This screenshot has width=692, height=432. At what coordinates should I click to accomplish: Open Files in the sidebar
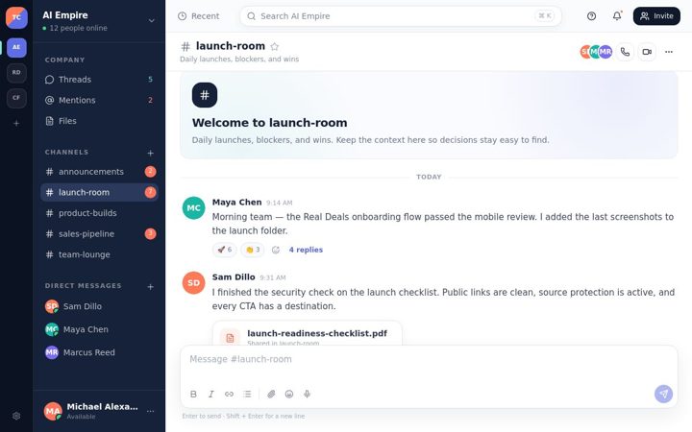pos(99,121)
